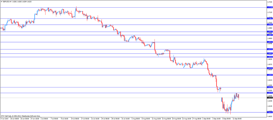Click the 1.6575 price axis tick
The image size is (273, 120).
(270, 64)
